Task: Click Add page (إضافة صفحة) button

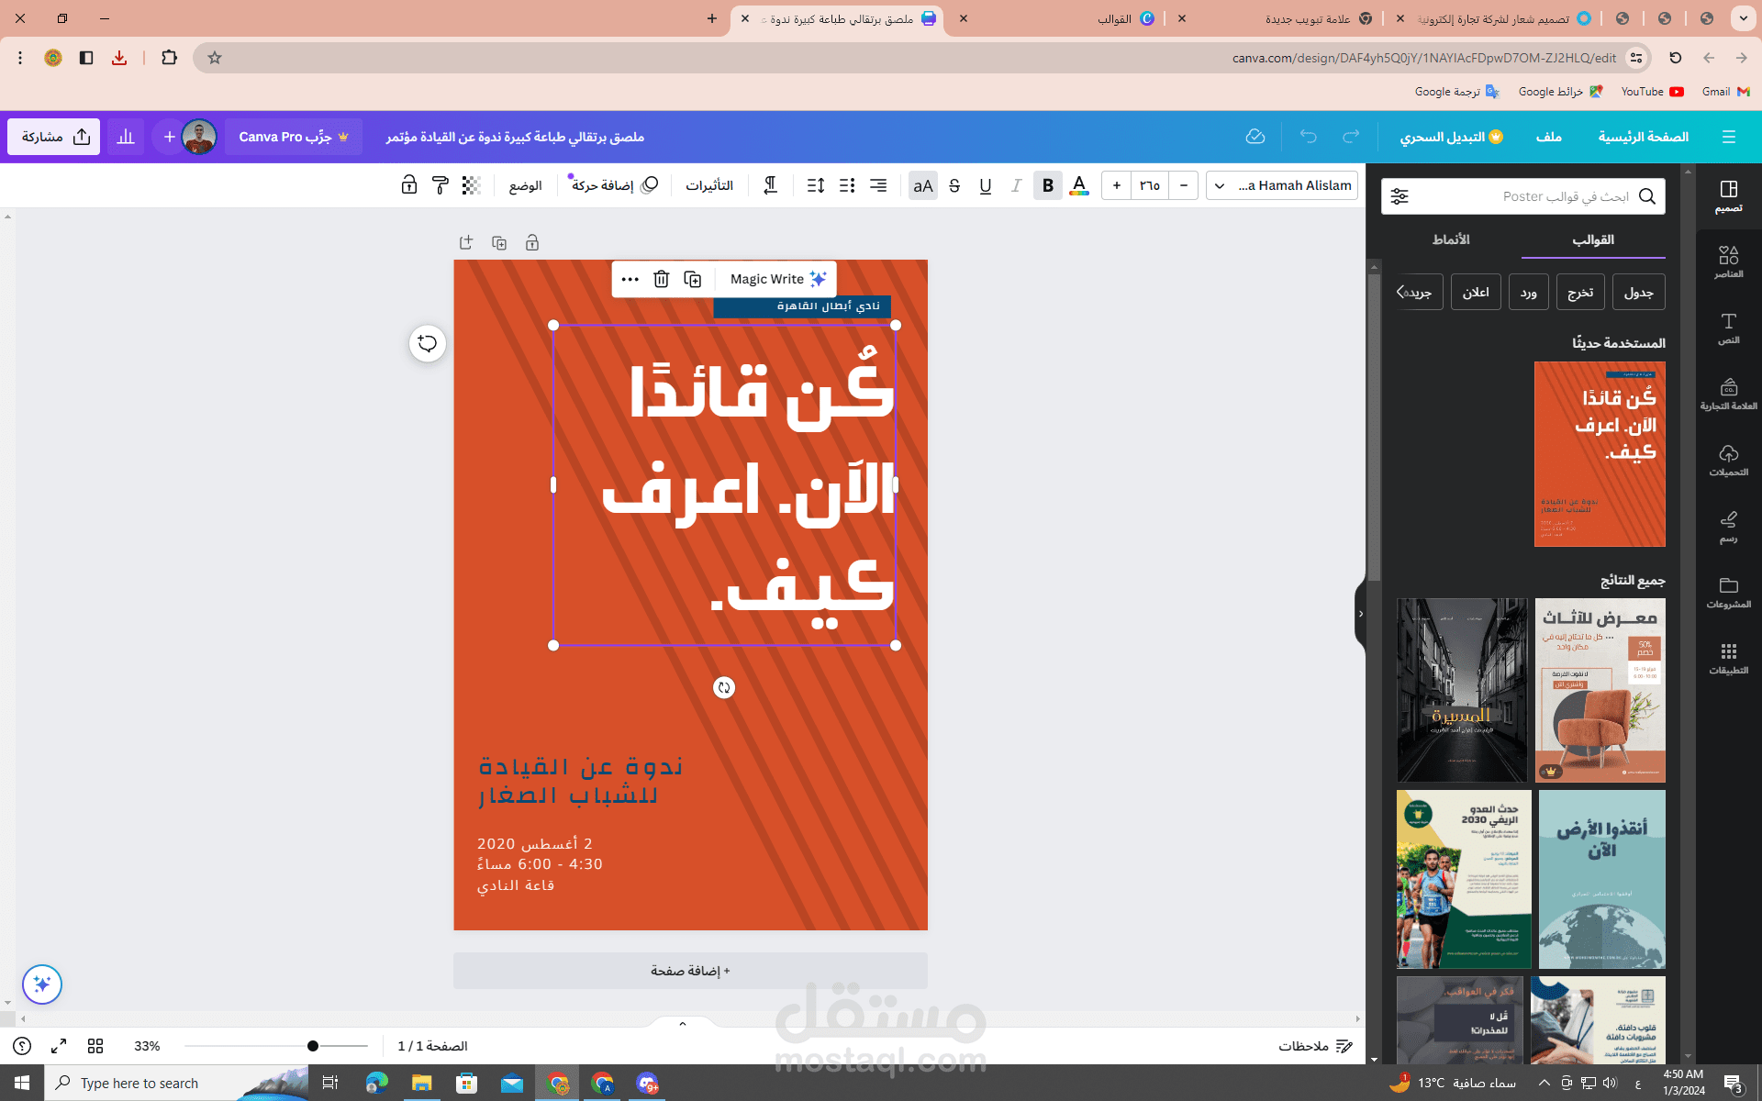Action: click(690, 970)
